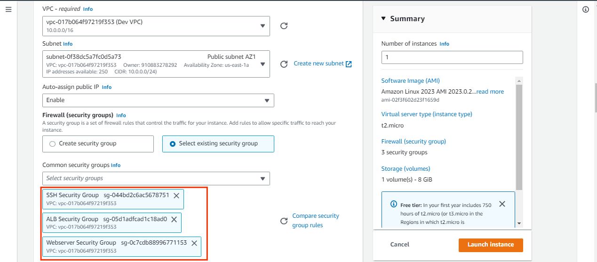597x262 pixels.
Task: Click the Launch instance button
Action: 491,245
